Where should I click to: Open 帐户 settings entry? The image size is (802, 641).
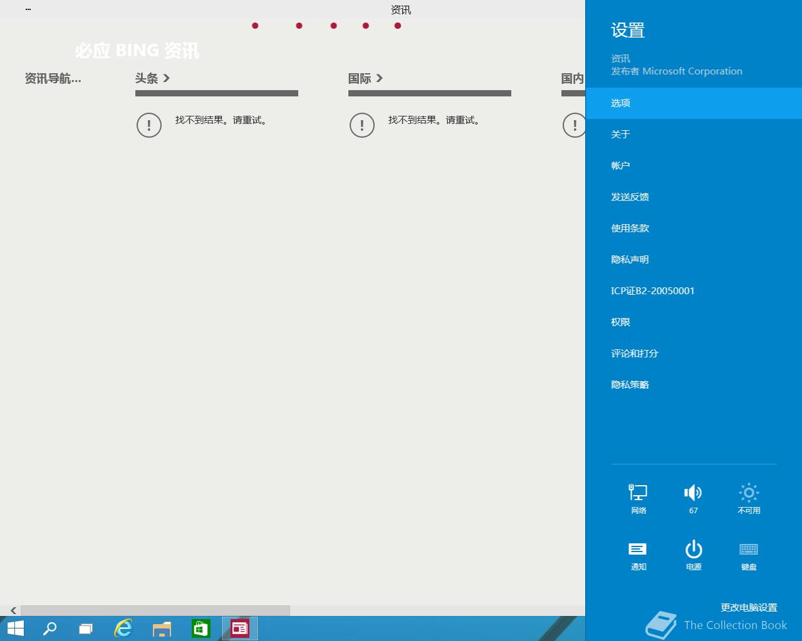[x=694, y=166]
